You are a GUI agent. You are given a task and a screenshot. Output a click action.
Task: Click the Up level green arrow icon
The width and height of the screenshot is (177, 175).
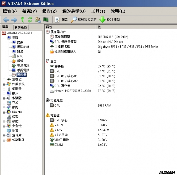click(23, 20)
